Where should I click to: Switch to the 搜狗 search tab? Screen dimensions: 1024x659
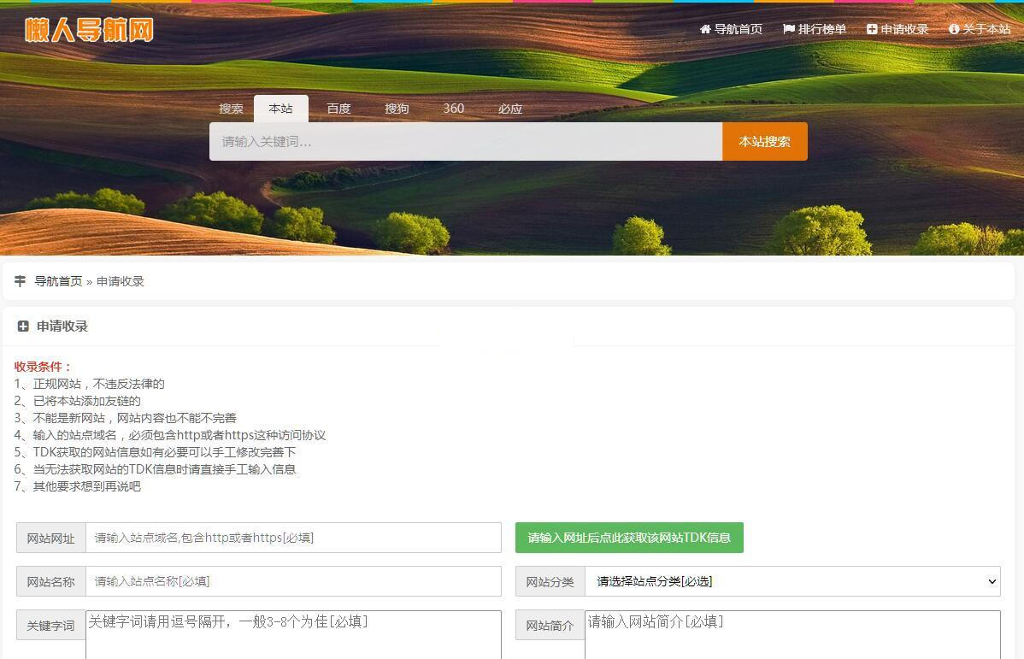(397, 109)
